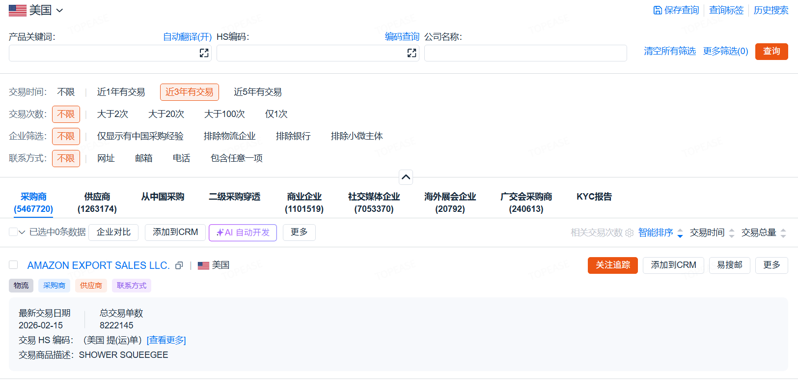Select 近1年有交易 time filter

pyautogui.click(x=121, y=92)
